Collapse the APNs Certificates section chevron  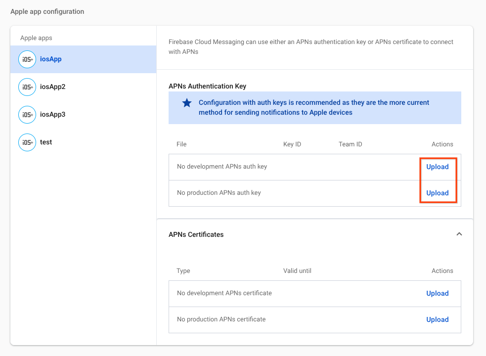coord(459,234)
